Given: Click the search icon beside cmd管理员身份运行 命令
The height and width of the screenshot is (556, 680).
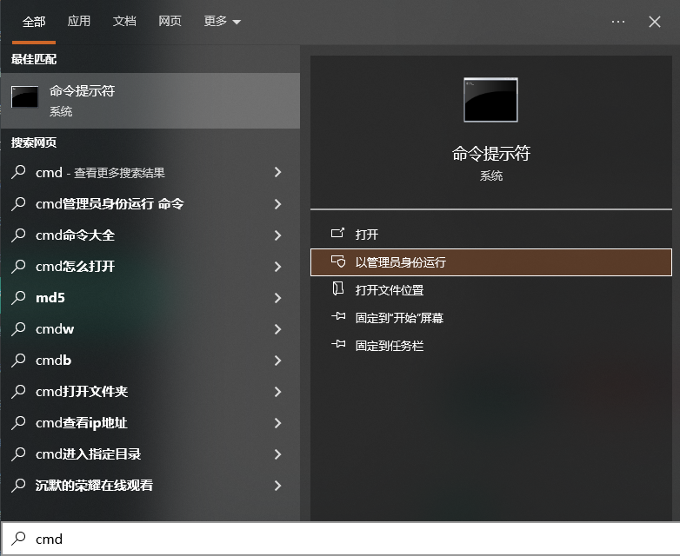Looking at the screenshot, I should click(x=18, y=203).
